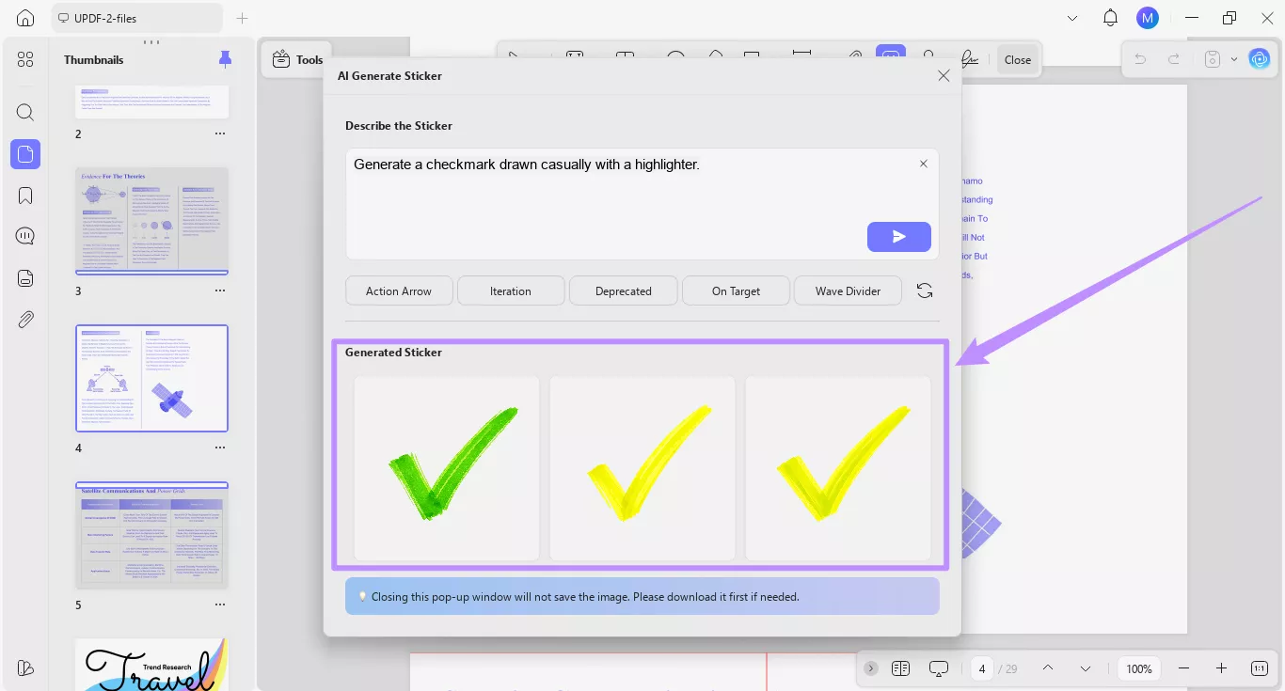1285x691 pixels.
Task: Choose the Action Arrow suggestion
Action: 399,291
